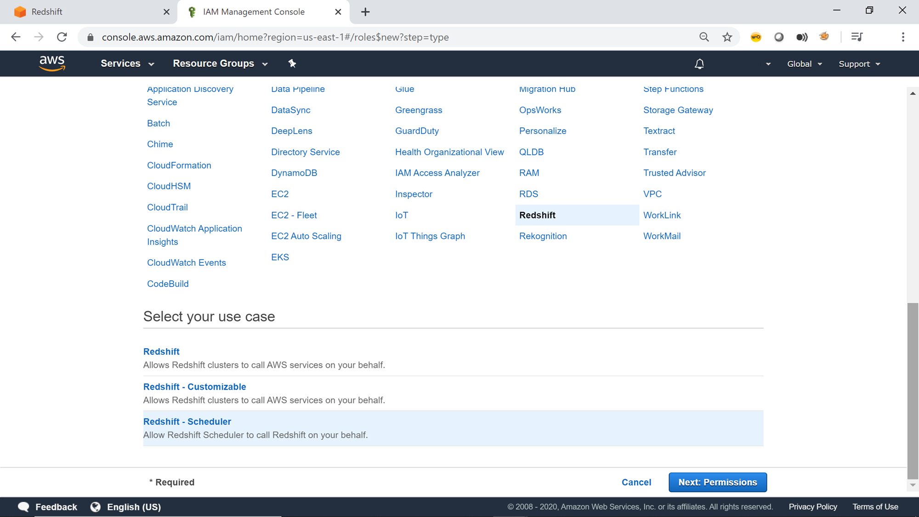This screenshot has width=919, height=517.
Task: Open the Chrome three-dot menu
Action: (903, 37)
